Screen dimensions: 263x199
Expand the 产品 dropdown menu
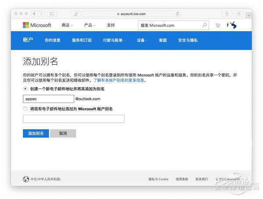point(90,25)
